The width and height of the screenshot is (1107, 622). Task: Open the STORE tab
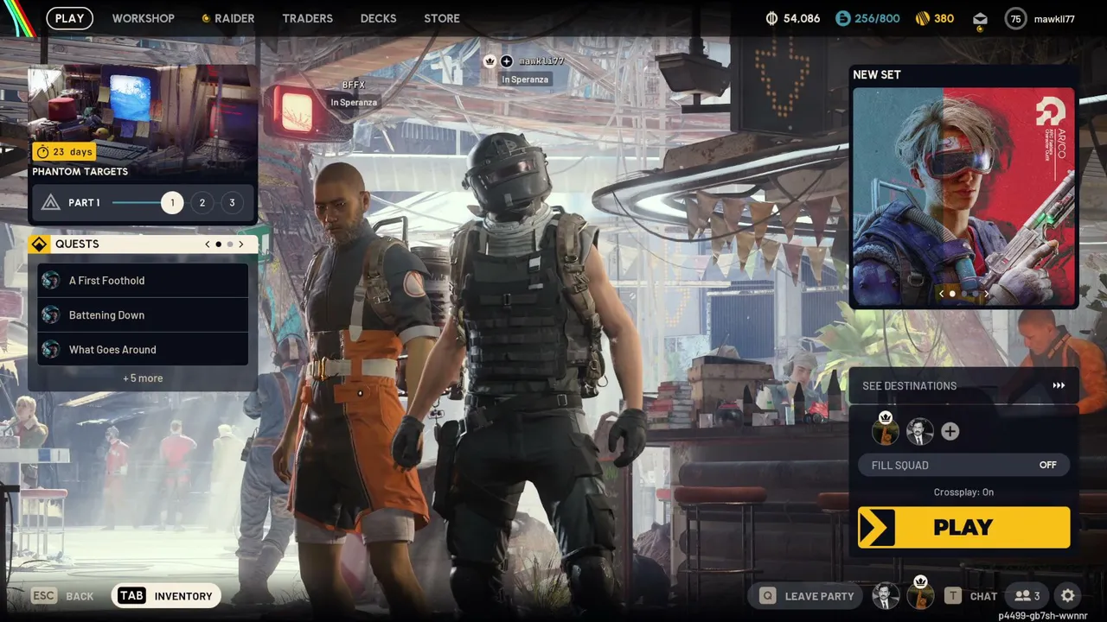pos(442,18)
